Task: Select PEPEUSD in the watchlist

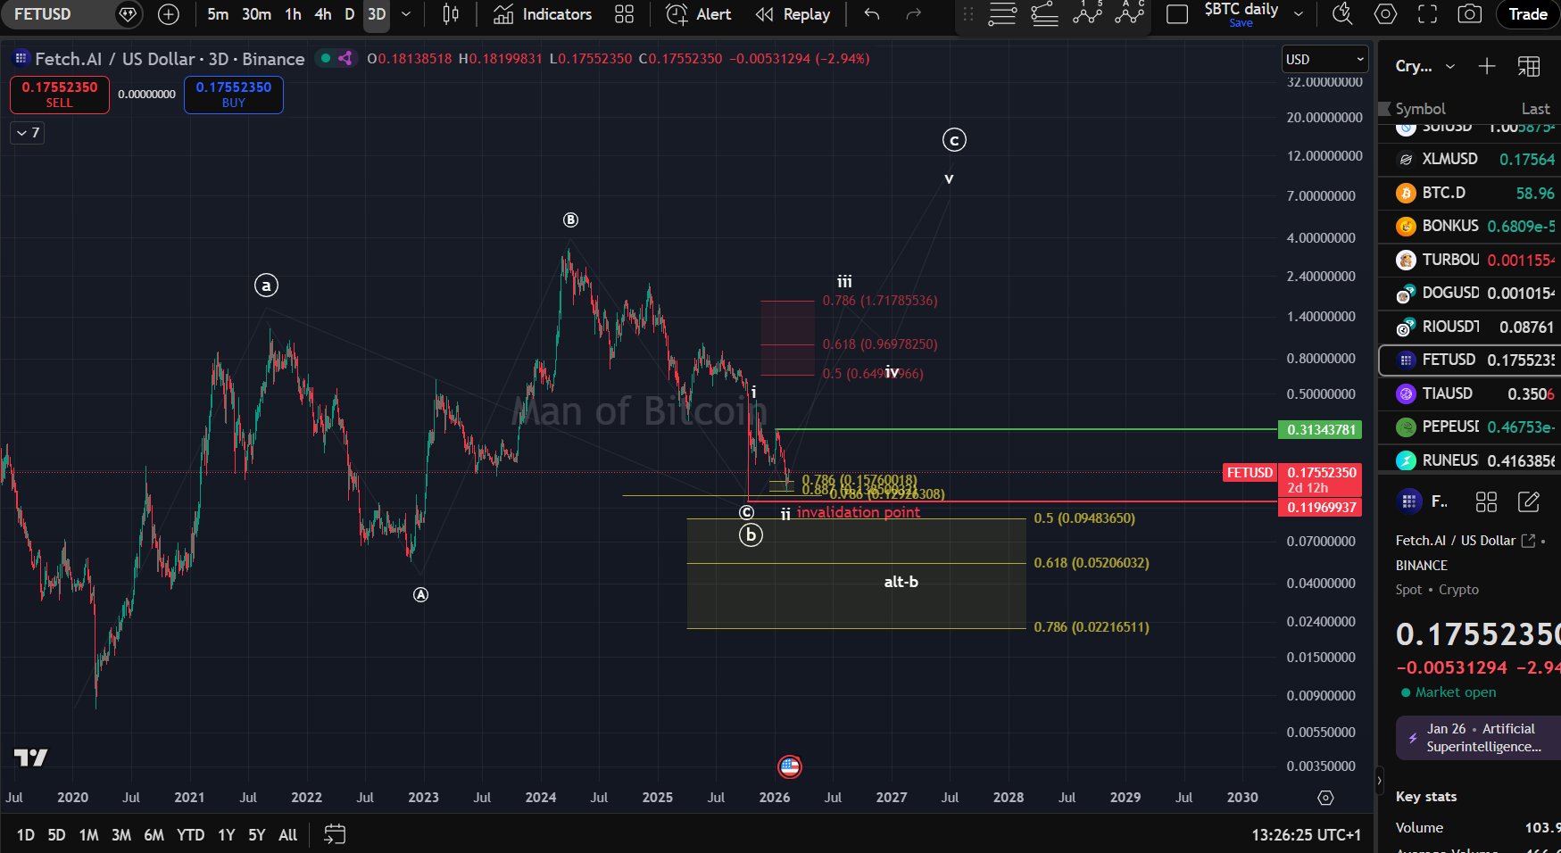Action: (1470, 426)
